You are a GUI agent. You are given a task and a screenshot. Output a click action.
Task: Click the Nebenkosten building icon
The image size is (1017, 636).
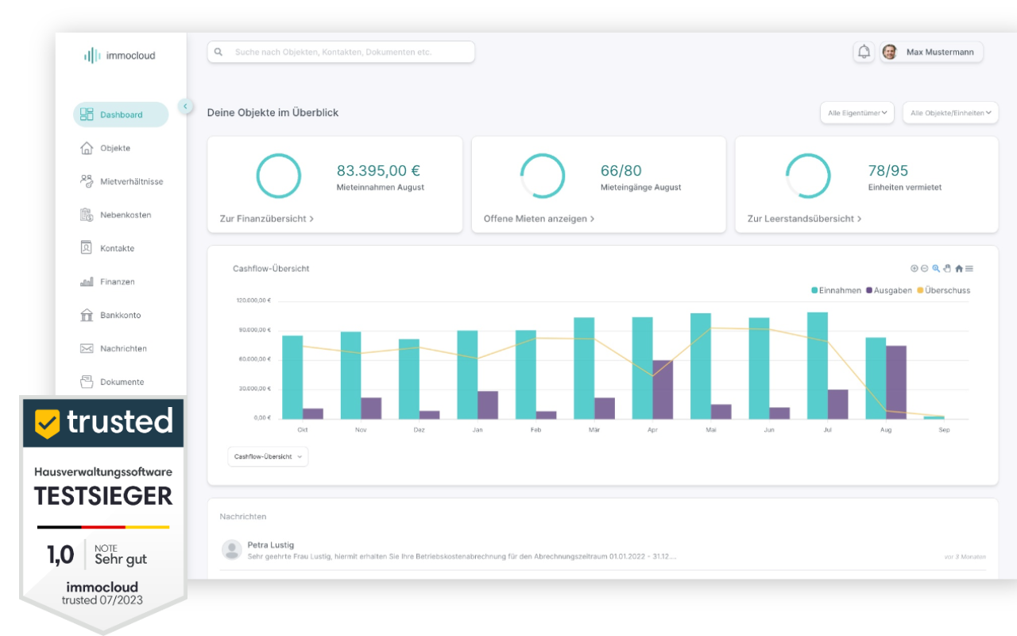tap(87, 215)
